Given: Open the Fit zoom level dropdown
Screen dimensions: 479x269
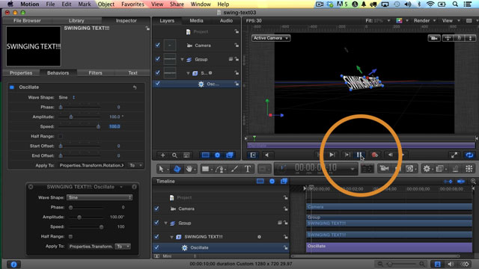Looking at the screenshot, I should click(x=378, y=21).
